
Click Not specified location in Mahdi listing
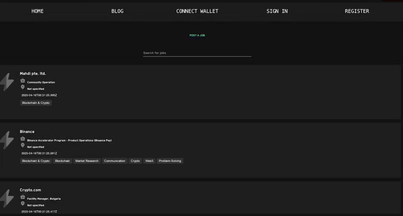36,89
